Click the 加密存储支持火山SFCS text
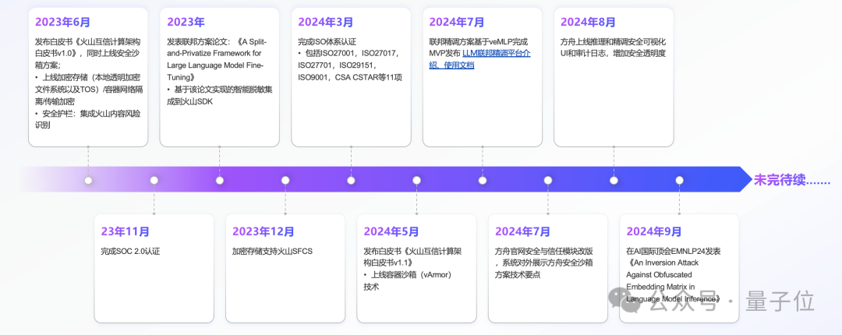Viewport: 842px width, 335px height. click(x=272, y=251)
